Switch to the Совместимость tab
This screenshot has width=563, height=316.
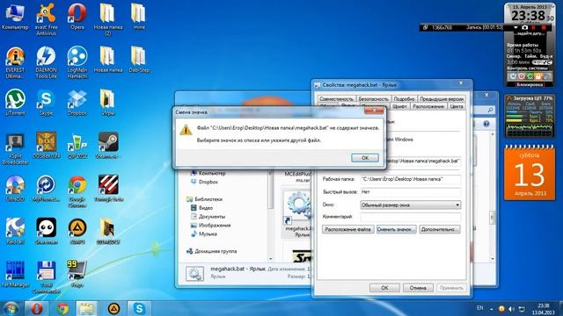coord(336,98)
